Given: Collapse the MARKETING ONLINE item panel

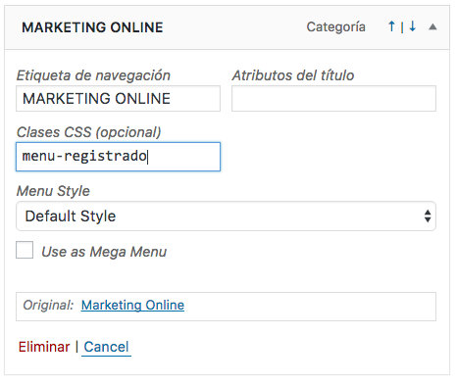Looking at the screenshot, I should coord(432,26).
